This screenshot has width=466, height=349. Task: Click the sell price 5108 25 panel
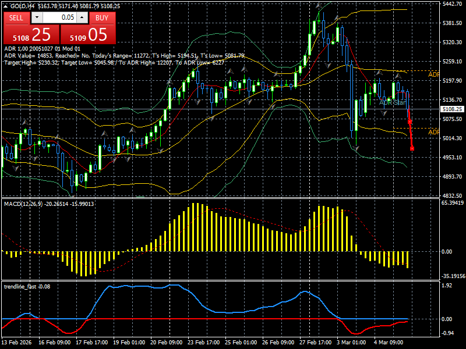[x=31, y=34]
